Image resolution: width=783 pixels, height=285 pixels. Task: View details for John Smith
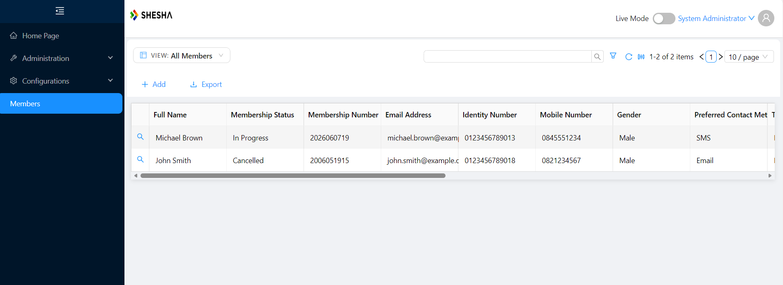140,159
